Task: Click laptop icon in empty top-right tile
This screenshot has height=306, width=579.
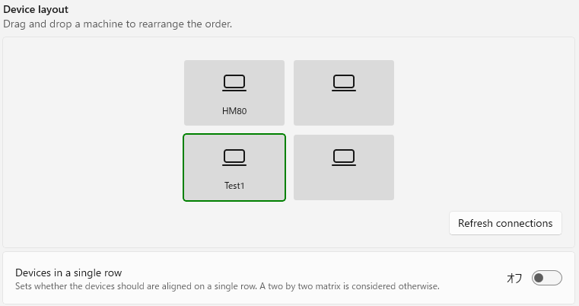Action: (x=344, y=83)
